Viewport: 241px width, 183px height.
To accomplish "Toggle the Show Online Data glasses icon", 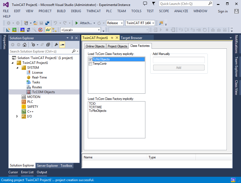I will coord(48,30).
